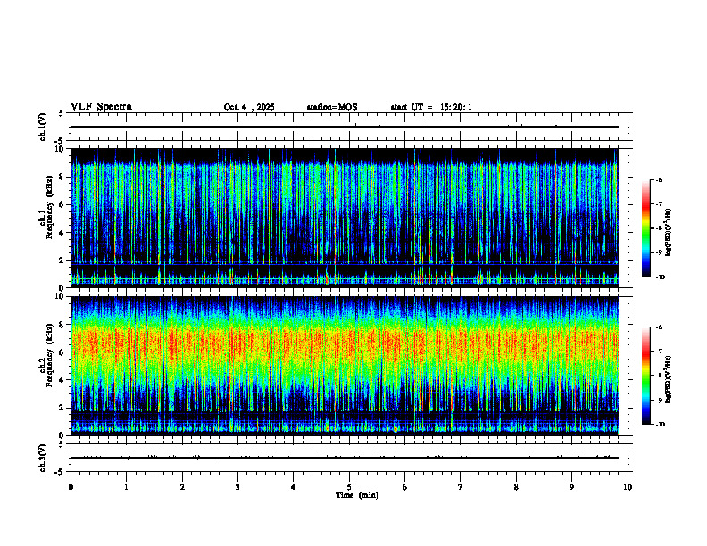The height and width of the screenshot is (546, 707).
Task: Click the "station=MOS" header label
Action: (332, 107)
